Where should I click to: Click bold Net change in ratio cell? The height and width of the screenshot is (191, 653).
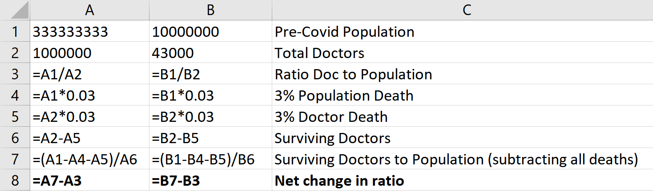click(463, 180)
